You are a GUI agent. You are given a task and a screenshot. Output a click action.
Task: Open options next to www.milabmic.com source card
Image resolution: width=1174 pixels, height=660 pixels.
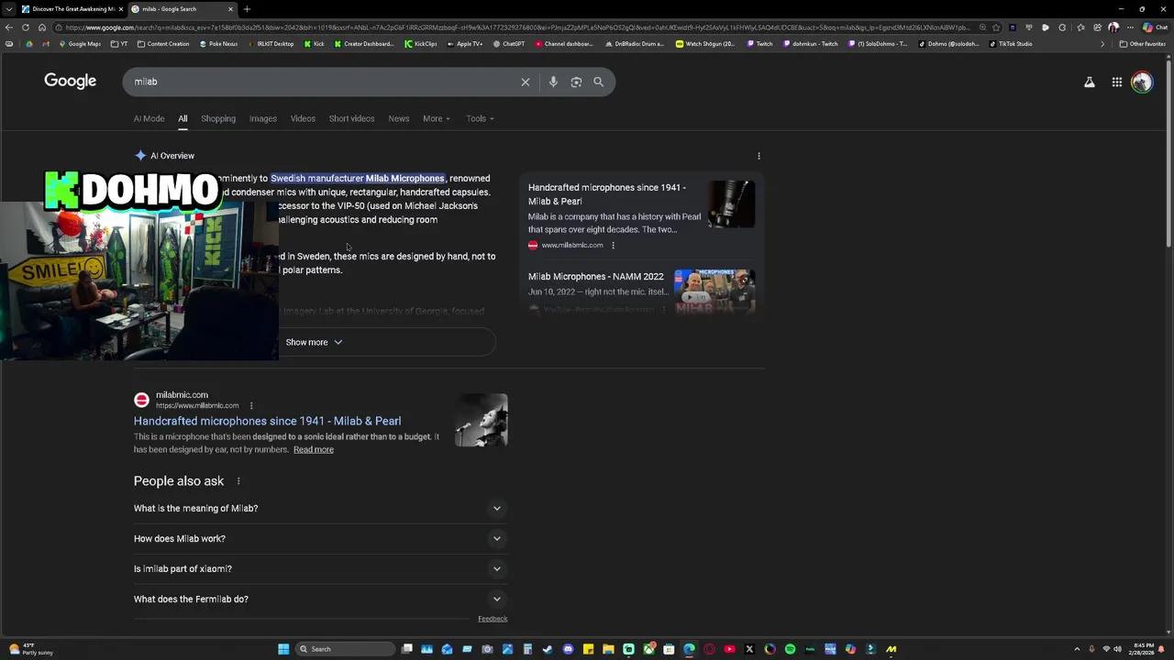(x=613, y=245)
